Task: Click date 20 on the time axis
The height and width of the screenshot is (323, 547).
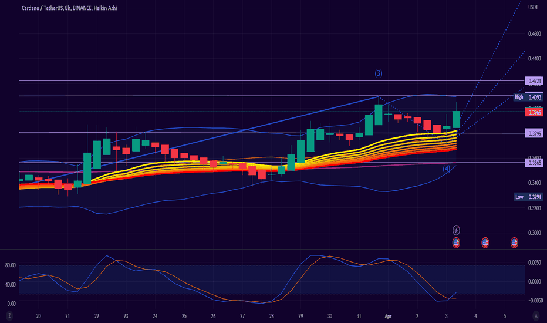Action: click(38, 316)
